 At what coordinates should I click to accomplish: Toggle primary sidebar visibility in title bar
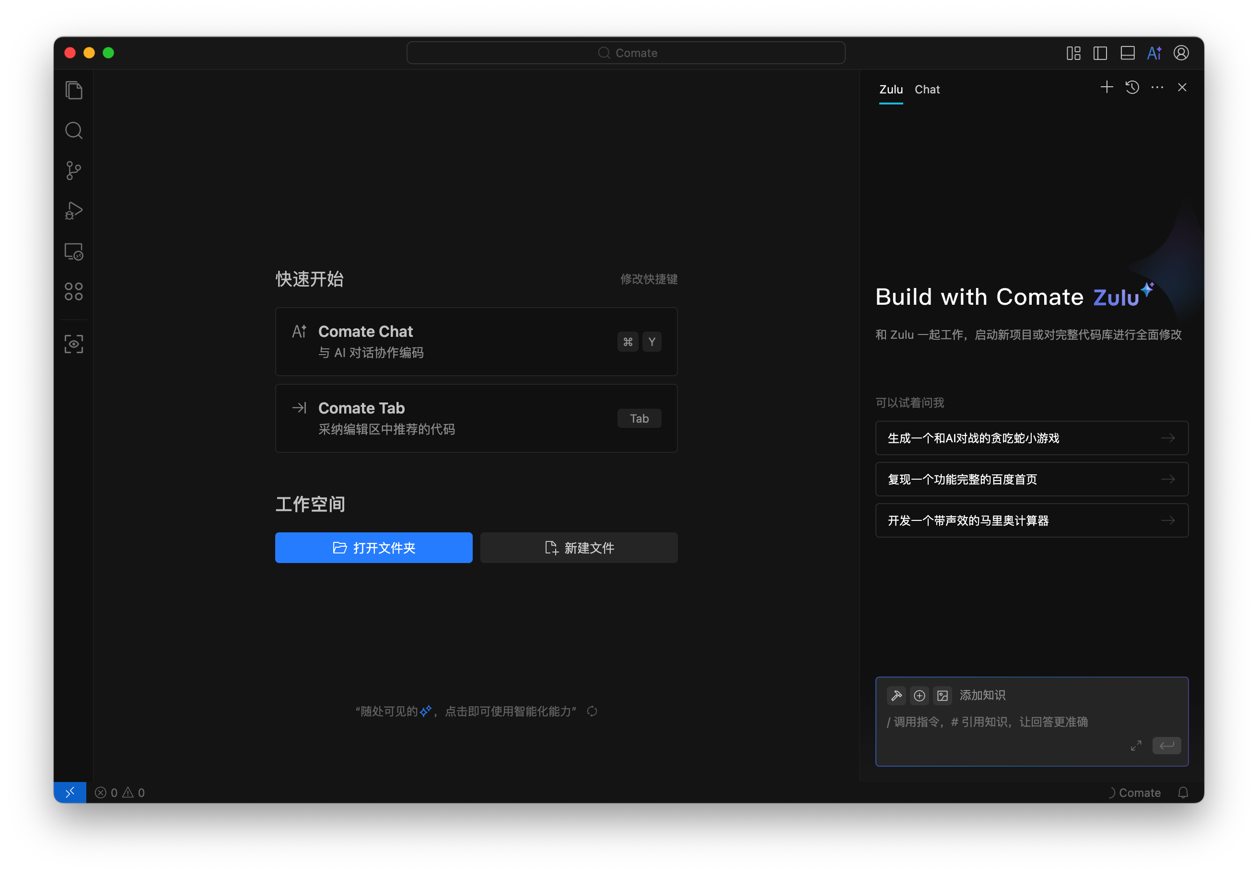1100,53
